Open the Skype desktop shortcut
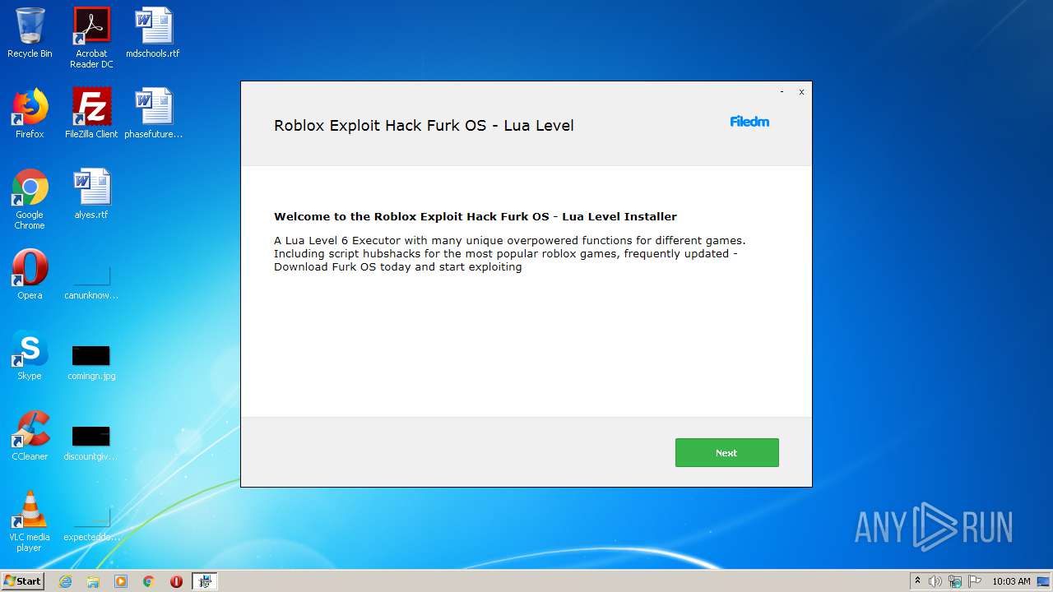The width and height of the screenshot is (1053, 592). click(x=30, y=355)
